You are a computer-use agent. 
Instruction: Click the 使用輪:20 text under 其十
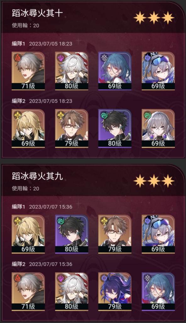click(25, 25)
